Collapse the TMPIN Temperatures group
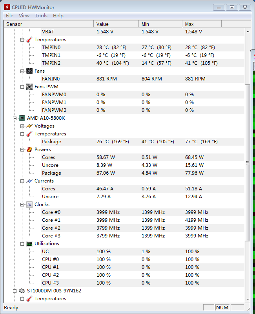The height and width of the screenshot is (314, 255). pos(22,40)
